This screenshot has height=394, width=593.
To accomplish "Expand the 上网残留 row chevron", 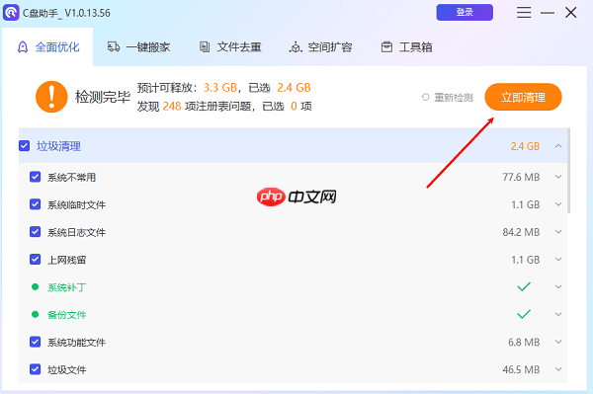I will (558, 259).
